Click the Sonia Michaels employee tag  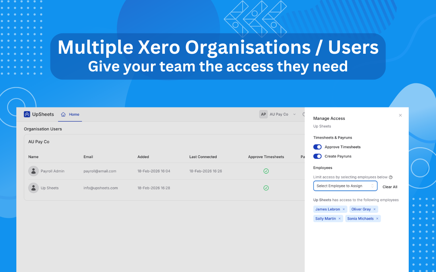[x=363, y=219]
